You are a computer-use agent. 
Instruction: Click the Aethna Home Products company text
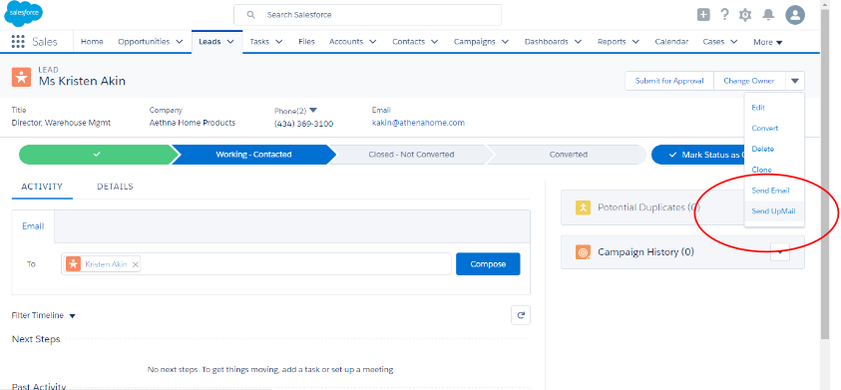(192, 123)
